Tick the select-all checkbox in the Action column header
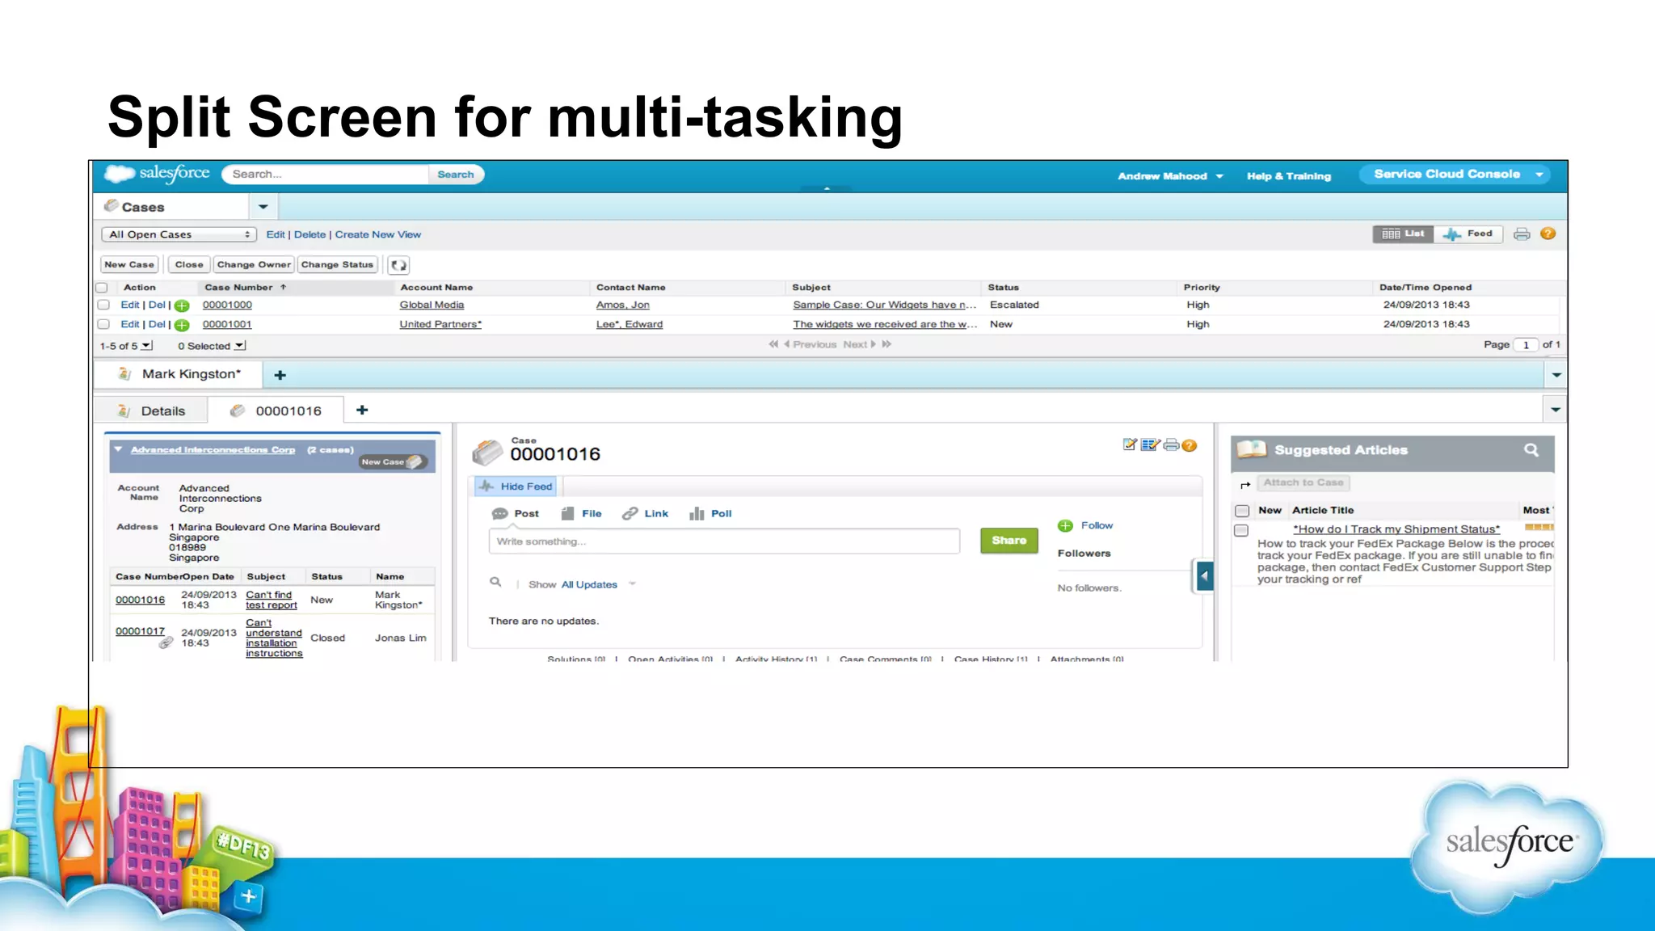Viewport: 1655px width, 931px height. tap(102, 288)
